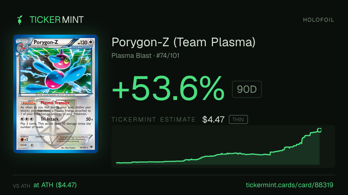Click the red Ability badge on card
This screenshot has width=348, height=195.
[28, 103]
